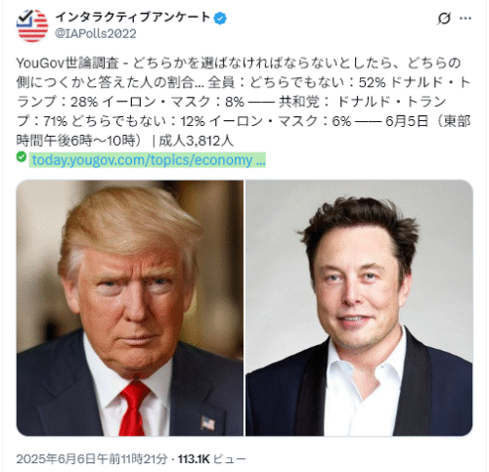
Task: Open the today.yougov.com/topics/economy link
Action: [x=148, y=160]
